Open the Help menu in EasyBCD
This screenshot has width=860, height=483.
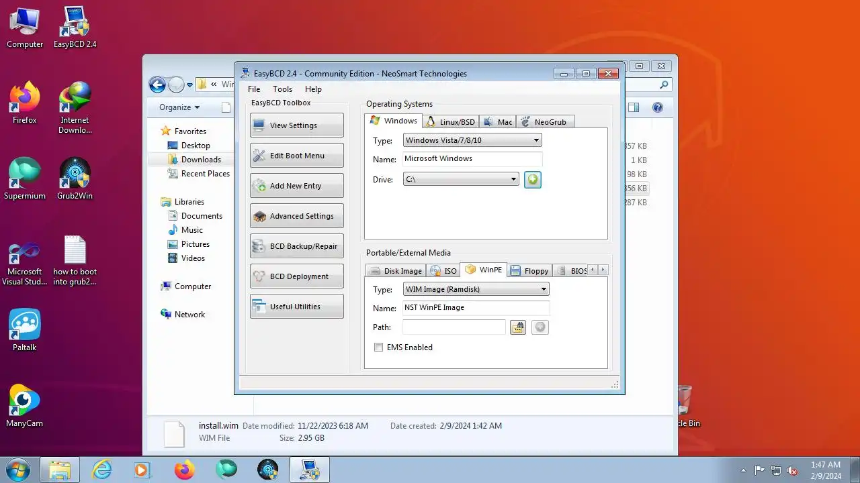point(313,89)
